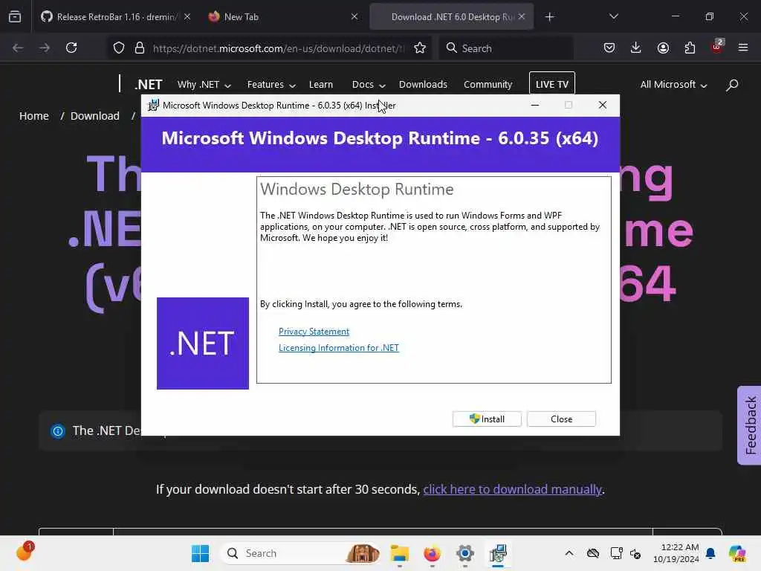The width and height of the screenshot is (761, 571).
Task: Open the Extensions puzzle icon
Action: pyautogui.click(x=690, y=48)
